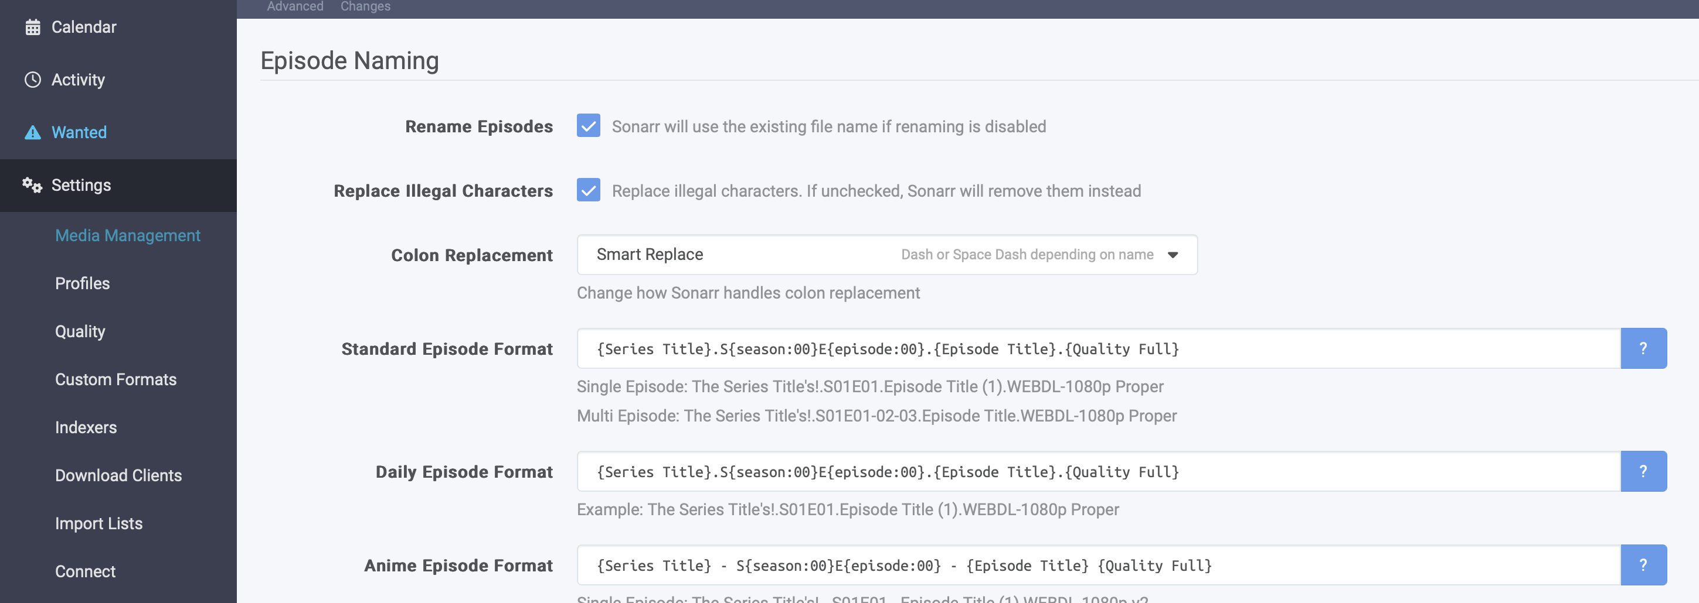The width and height of the screenshot is (1699, 603).
Task: Open help for Anime Episode Format
Action: [1642, 565]
